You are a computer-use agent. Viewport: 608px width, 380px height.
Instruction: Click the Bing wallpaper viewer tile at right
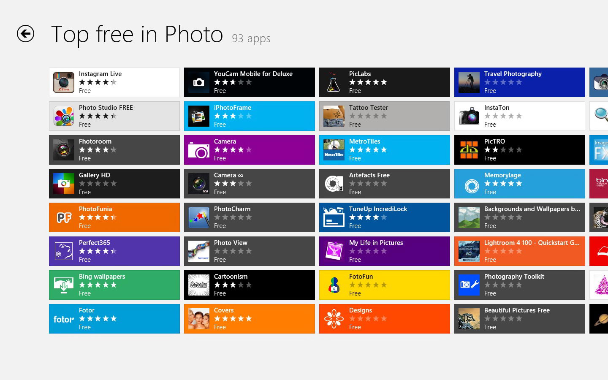(599, 184)
